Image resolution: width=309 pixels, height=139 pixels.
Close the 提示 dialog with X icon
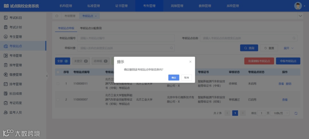[x=190, y=61]
